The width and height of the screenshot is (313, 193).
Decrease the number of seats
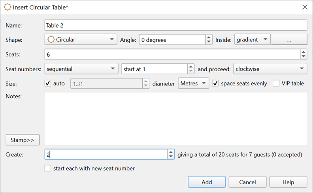click(x=303, y=56)
